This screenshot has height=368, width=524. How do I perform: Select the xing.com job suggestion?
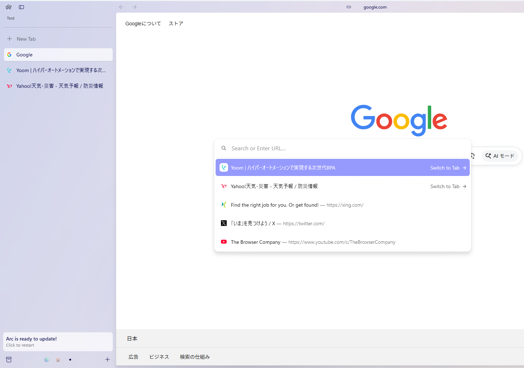(x=343, y=205)
